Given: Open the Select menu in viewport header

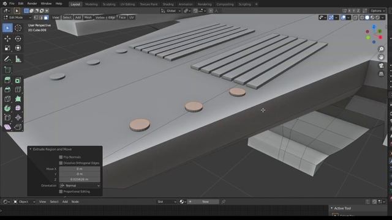Looking at the screenshot, I should 67,18.
